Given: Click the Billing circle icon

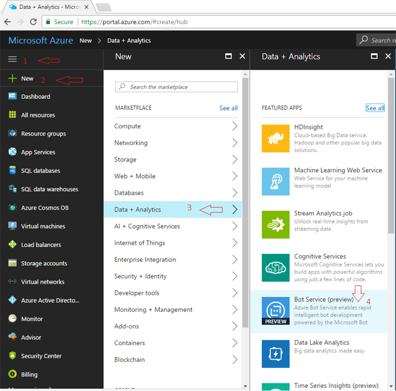Looking at the screenshot, I should pos(12,374).
